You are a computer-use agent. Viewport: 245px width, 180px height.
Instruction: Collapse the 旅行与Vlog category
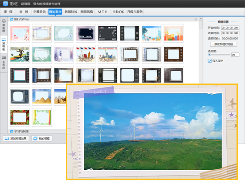19,19
